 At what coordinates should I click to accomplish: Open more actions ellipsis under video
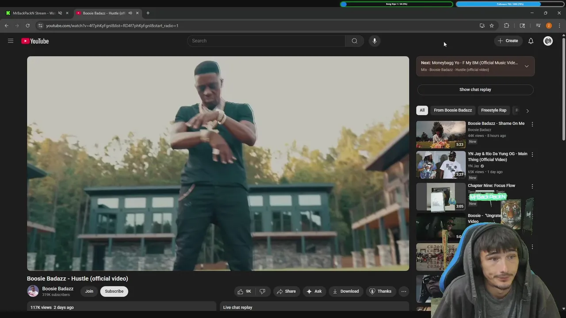click(x=403, y=291)
